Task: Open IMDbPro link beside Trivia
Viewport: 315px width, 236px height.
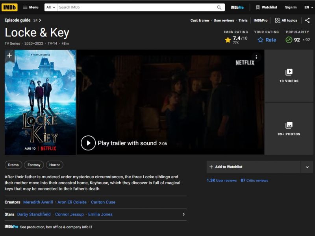Action: pos(260,20)
